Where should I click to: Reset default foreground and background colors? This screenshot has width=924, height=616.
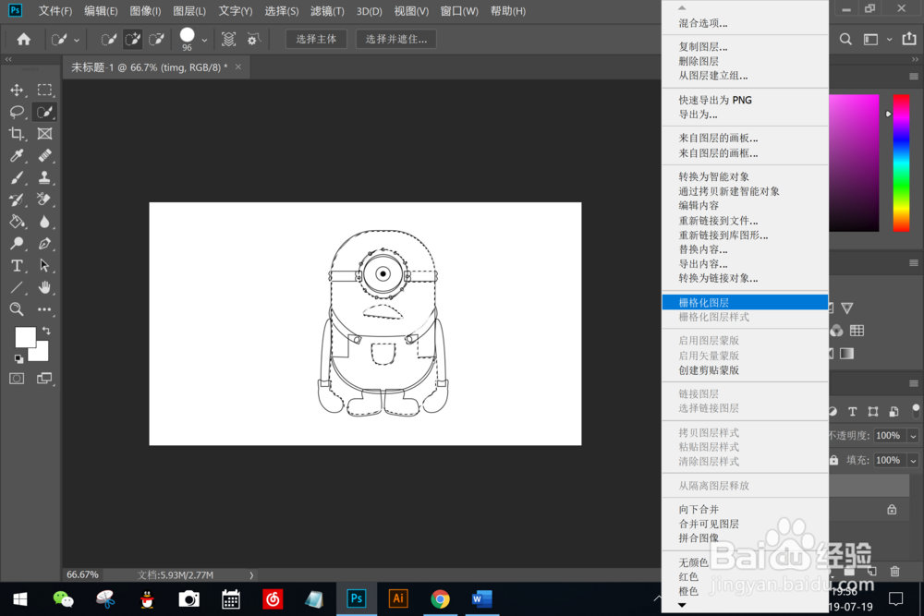click(x=18, y=358)
